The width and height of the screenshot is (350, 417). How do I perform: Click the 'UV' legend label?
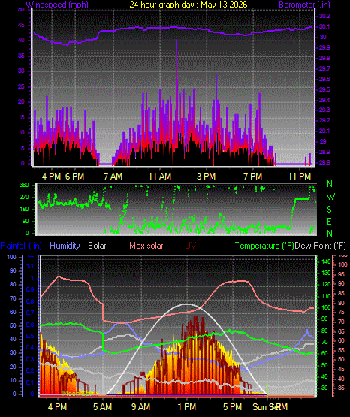click(191, 246)
